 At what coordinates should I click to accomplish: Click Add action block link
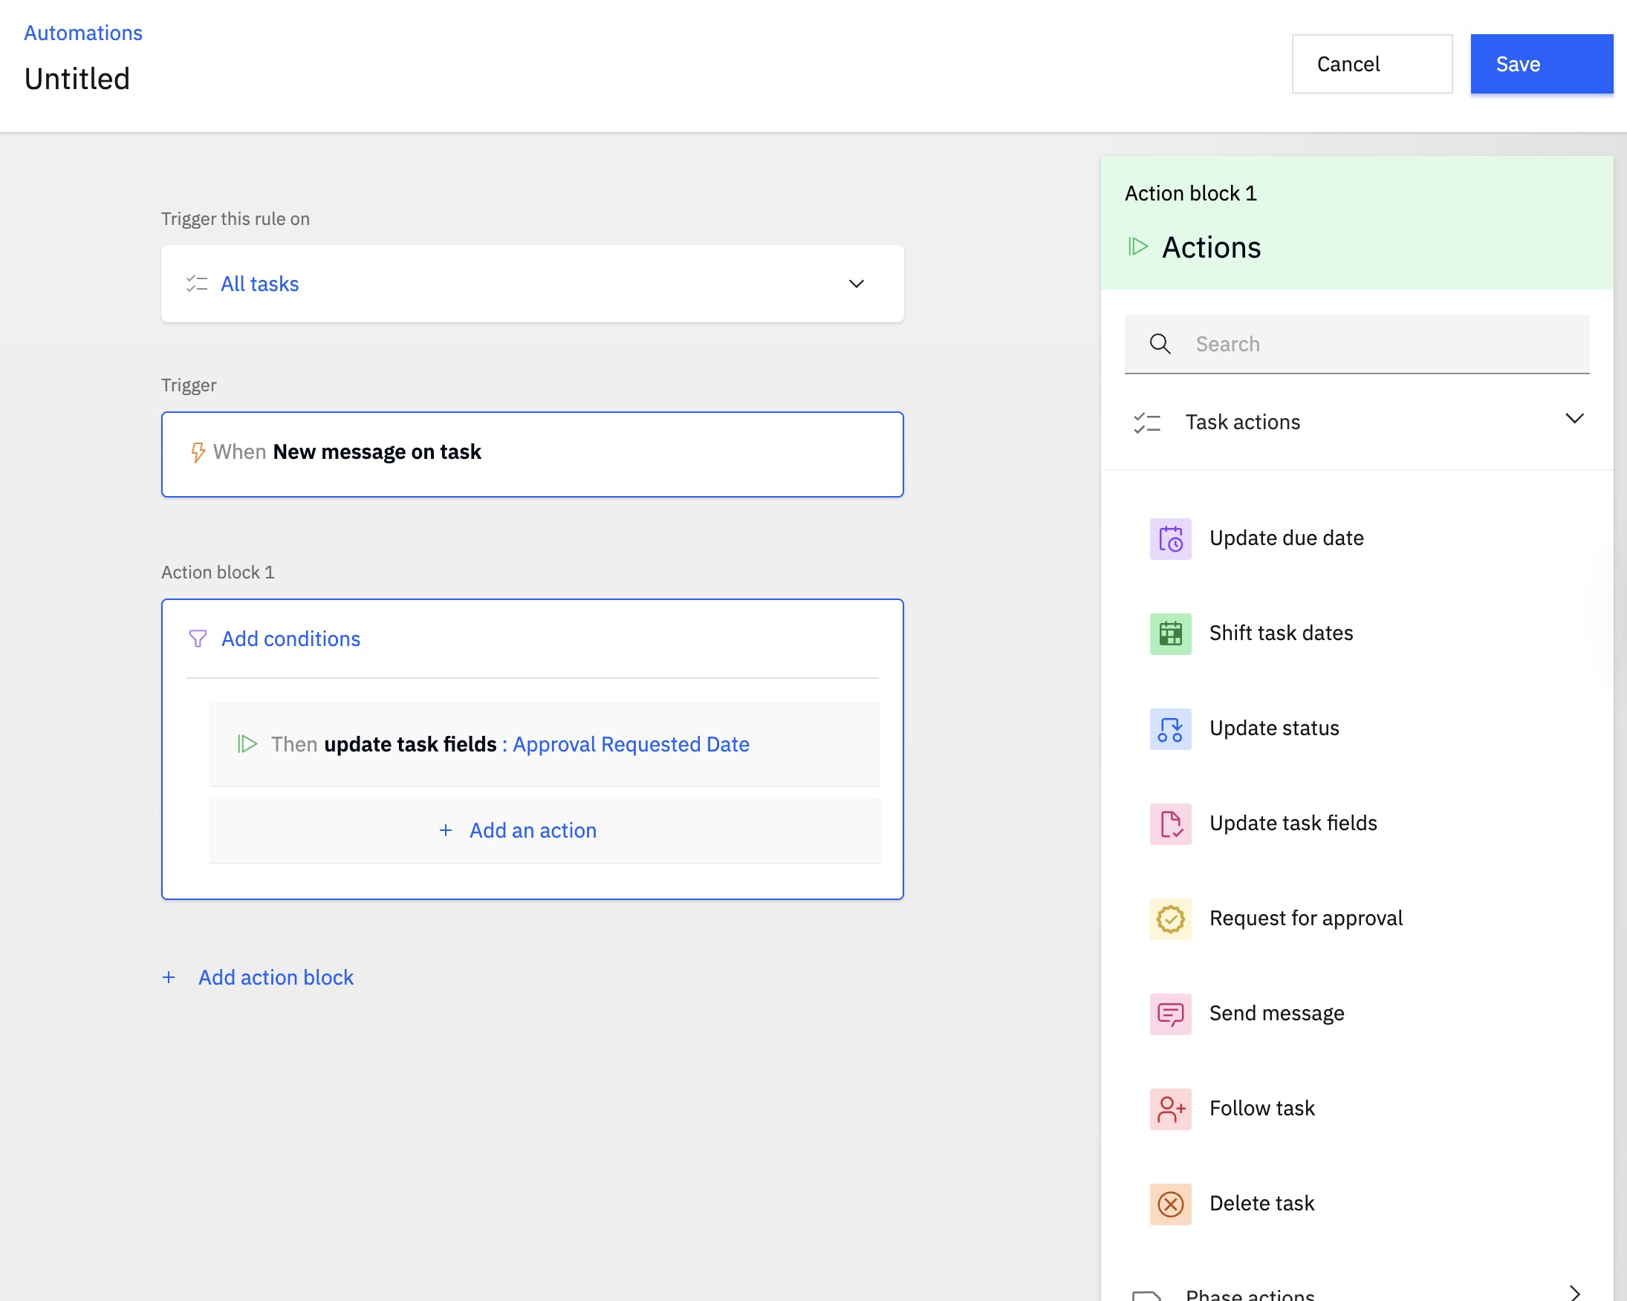tap(276, 977)
